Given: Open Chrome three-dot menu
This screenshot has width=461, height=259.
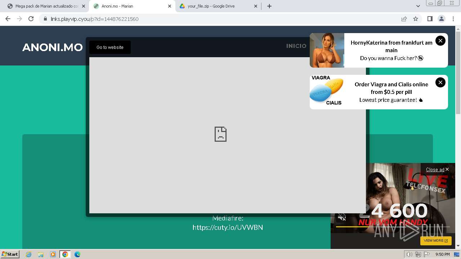Looking at the screenshot, I should point(453,19).
